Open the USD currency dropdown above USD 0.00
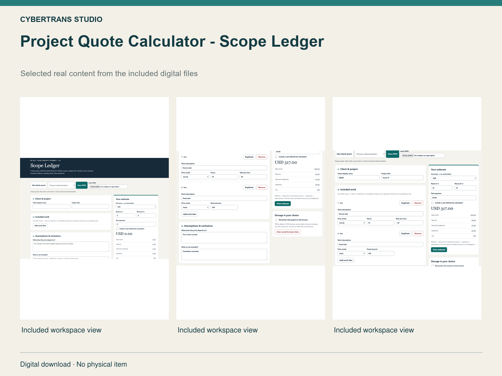 tap(136, 207)
